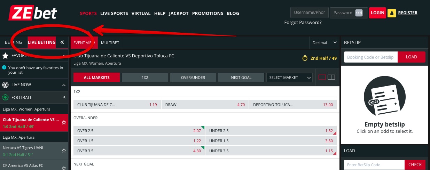430x170 pixels.
Task: Open the Blog menu item
Action: coord(233,14)
